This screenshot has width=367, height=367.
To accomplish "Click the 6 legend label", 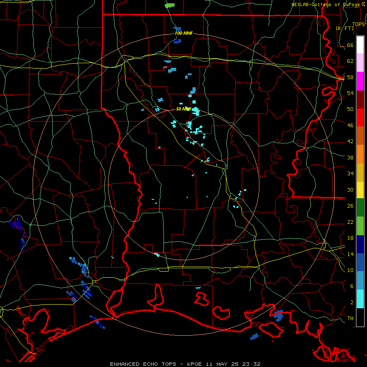I will click(352, 286).
